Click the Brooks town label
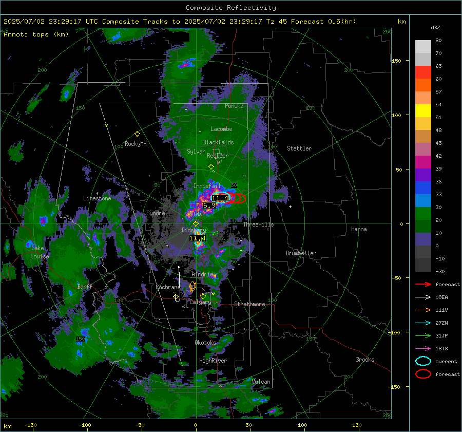Screen dimensions: 462x432 coord(365,360)
